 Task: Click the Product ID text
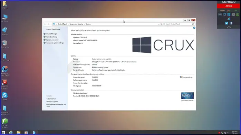click(86, 96)
